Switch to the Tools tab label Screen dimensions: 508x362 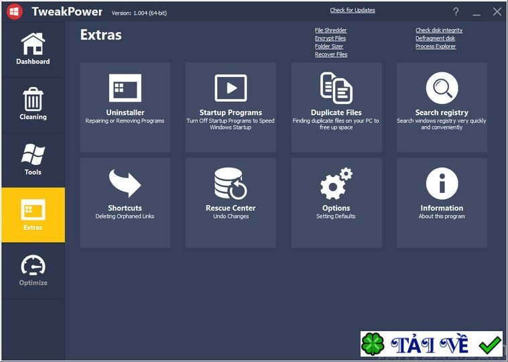(x=33, y=172)
